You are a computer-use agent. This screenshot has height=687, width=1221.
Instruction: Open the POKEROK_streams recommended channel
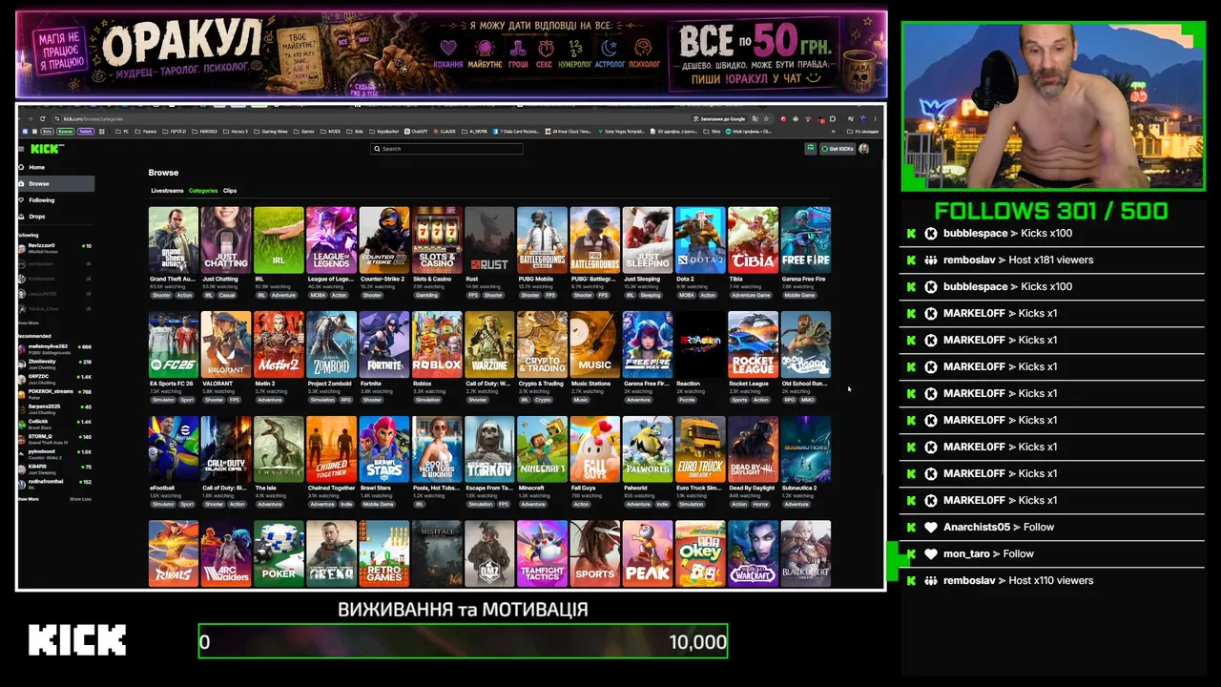pyautogui.click(x=55, y=393)
